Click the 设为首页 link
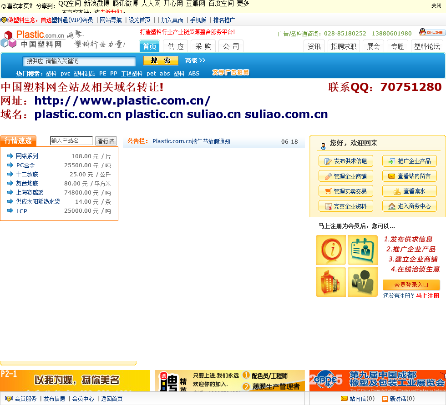The height and width of the screenshot is (405, 446). tap(140, 20)
